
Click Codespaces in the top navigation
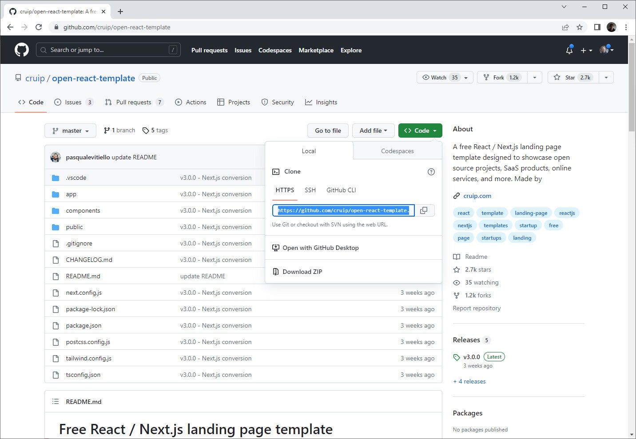[x=275, y=50]
